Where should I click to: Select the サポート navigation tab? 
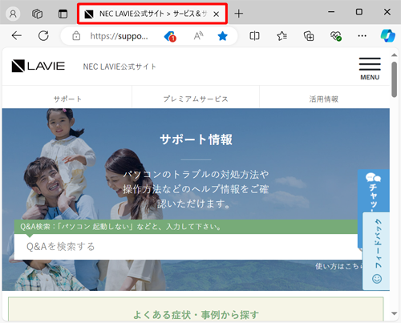click(x=67, y=99)
